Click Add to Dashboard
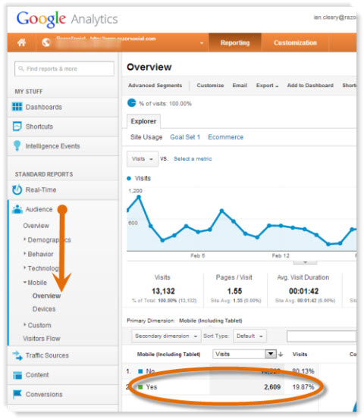The width and height of the screenshot is (364, 419). 310,86
